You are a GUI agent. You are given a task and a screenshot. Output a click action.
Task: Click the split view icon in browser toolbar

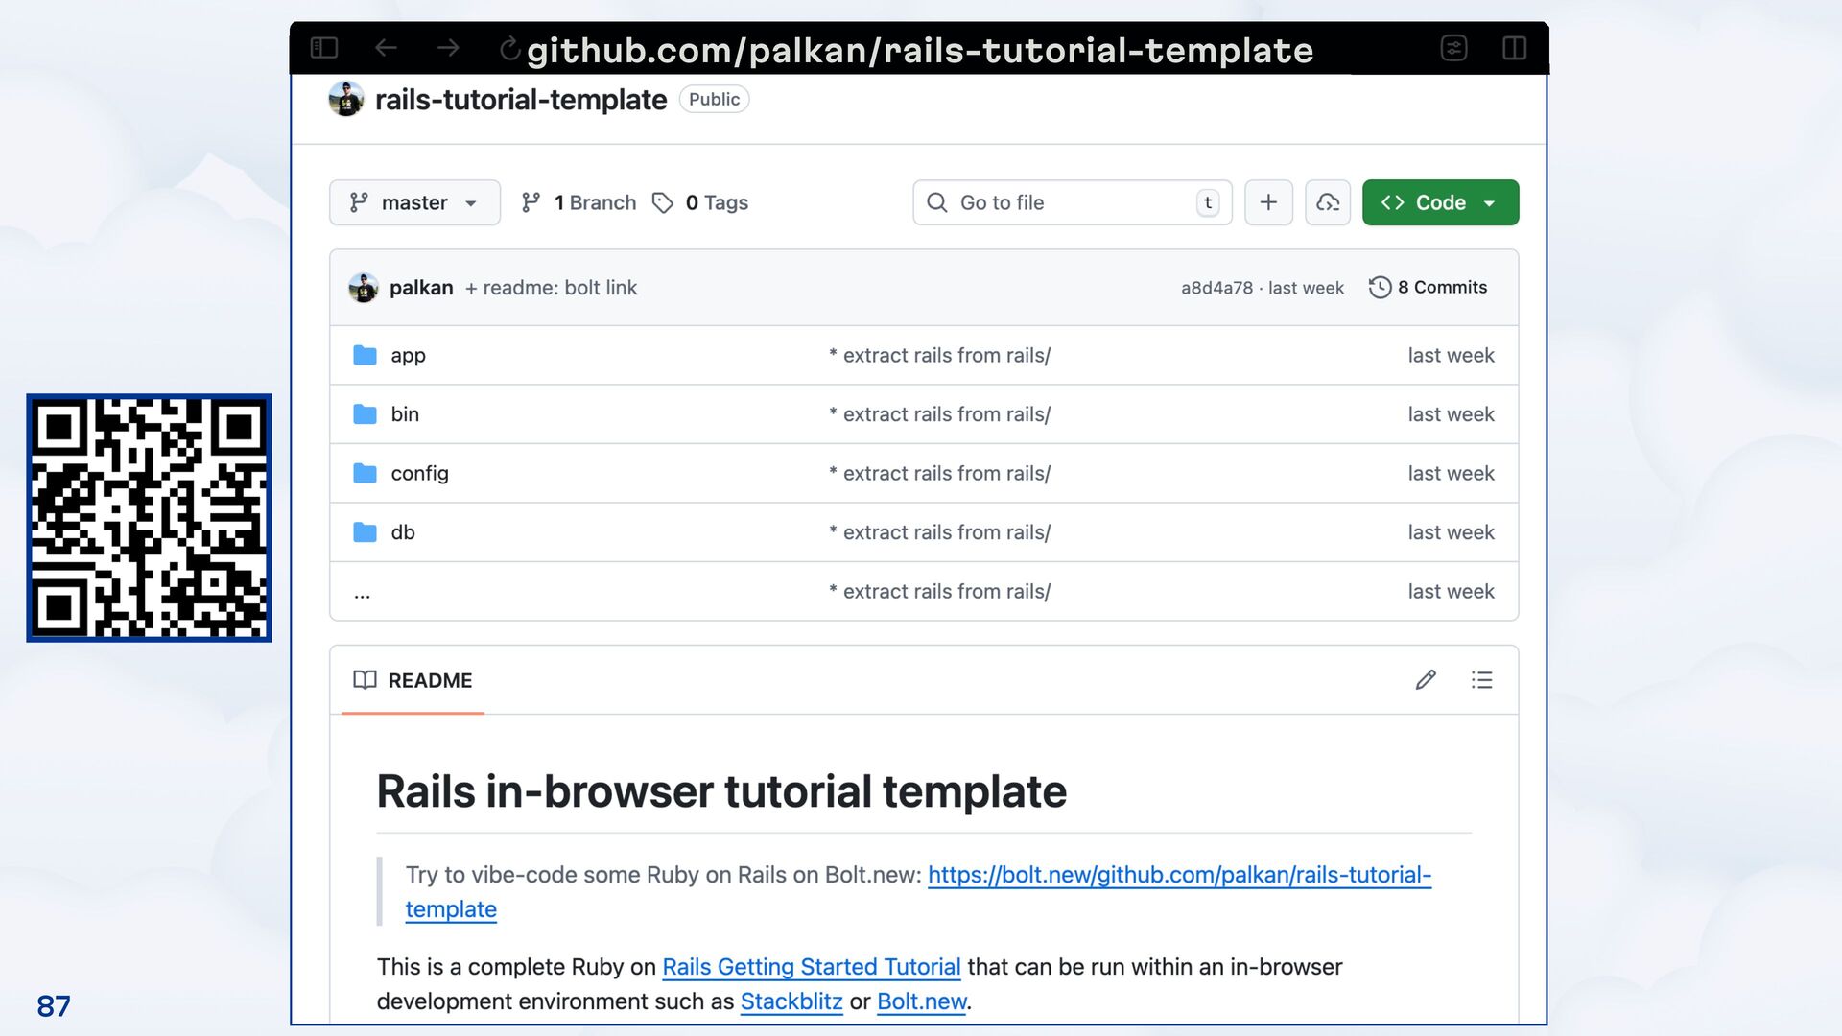(1514, 48)
